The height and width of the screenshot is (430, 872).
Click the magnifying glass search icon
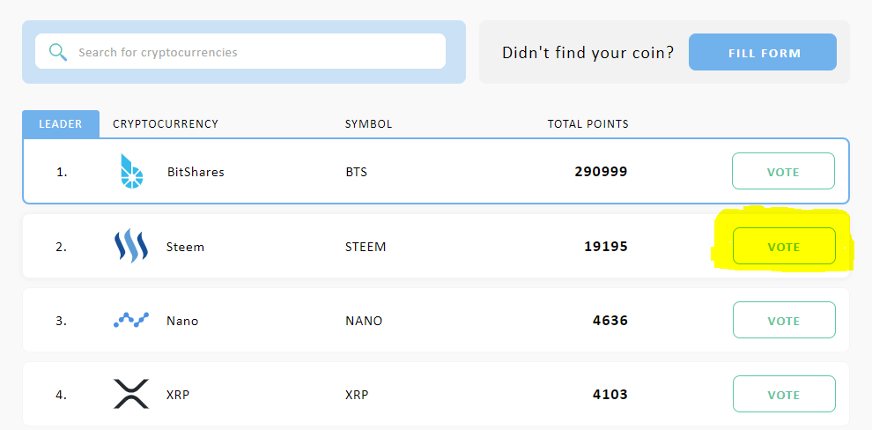click(58, 52)
